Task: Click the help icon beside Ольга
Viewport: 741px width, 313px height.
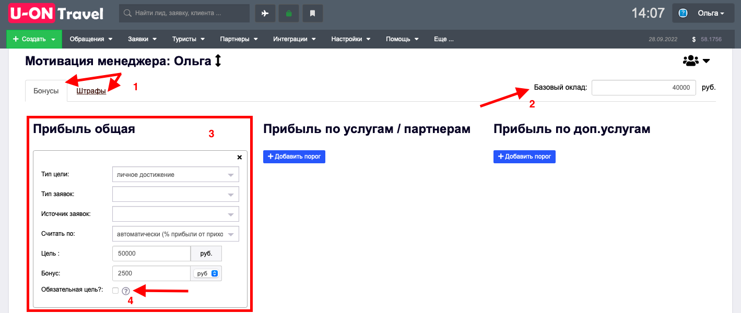Action: point(683,14)
